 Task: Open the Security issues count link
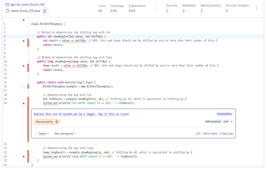(167, 11)
